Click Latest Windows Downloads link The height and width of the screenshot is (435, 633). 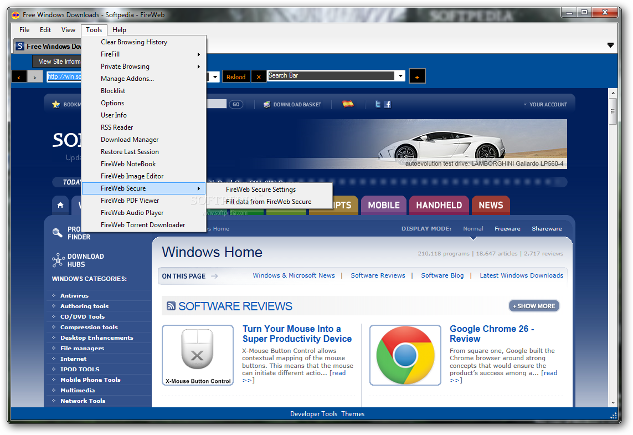(x=521, y=275)
